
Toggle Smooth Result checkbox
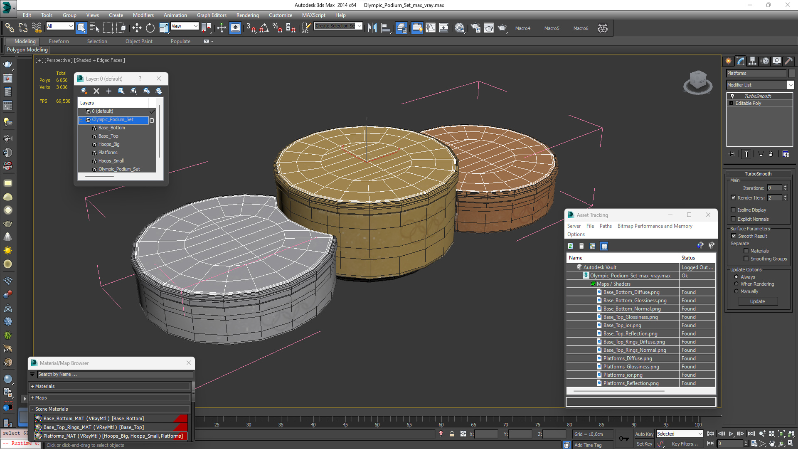click(x=734, y=236)
